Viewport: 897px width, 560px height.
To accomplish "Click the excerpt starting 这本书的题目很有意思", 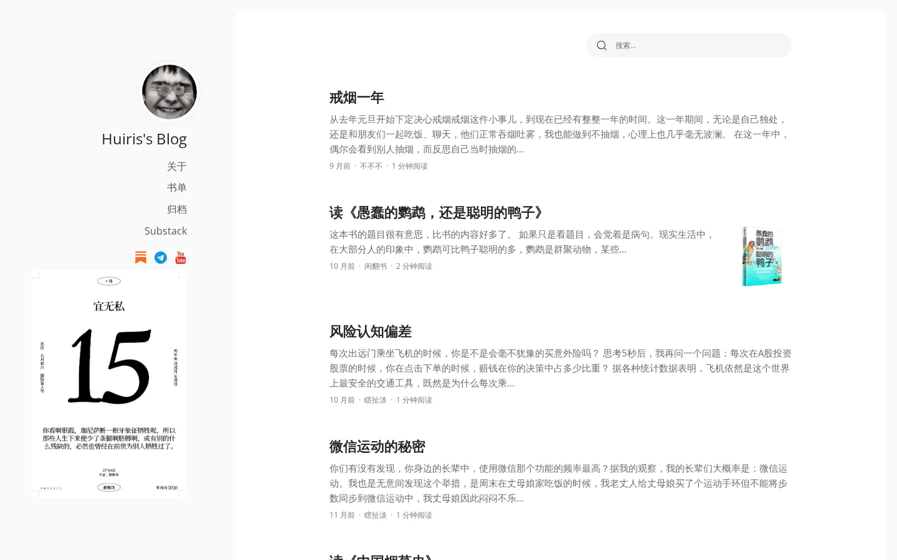I will pyautogui.click(x=523, y=242).
